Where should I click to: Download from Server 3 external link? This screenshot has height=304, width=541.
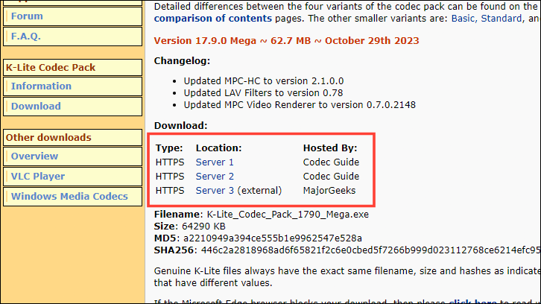[x=215, y=191]
